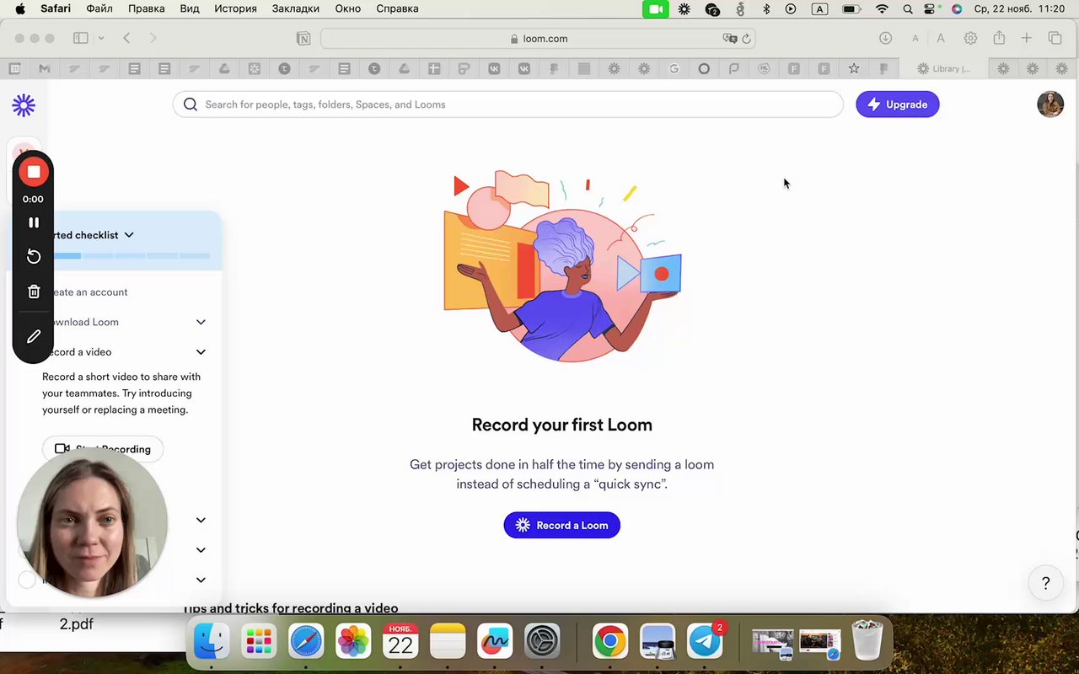Open Safari gear settings extension

pyautogui.click(x=970, y=38)
